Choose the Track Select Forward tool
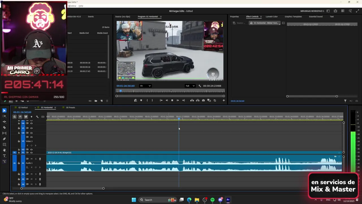Image resolution: width=362 pixels, height=204 pixels. pos(4,116)
